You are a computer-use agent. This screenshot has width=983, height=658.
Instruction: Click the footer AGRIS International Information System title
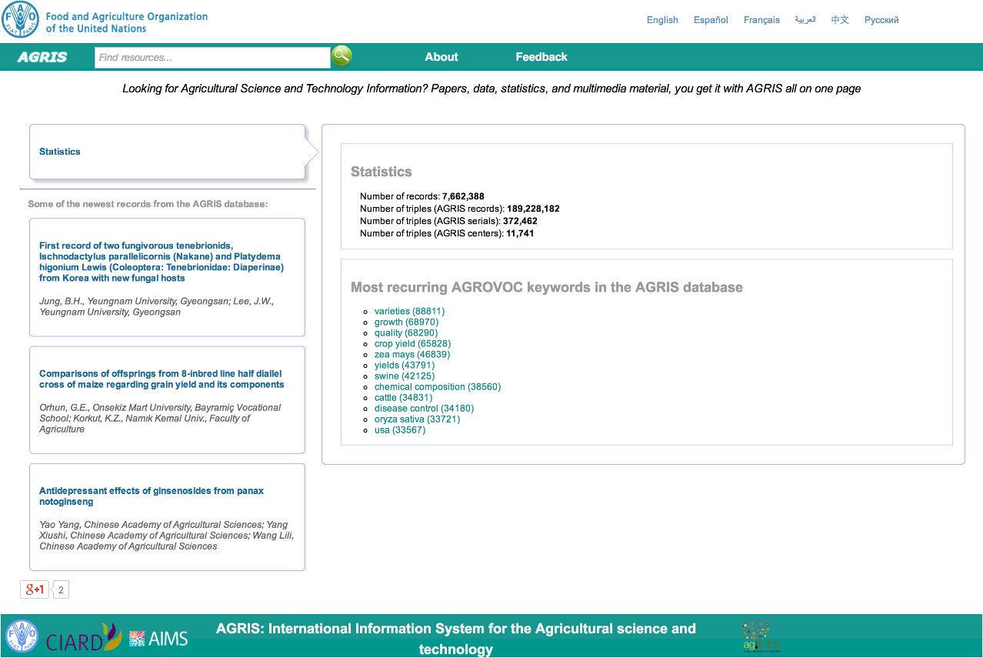456,639
